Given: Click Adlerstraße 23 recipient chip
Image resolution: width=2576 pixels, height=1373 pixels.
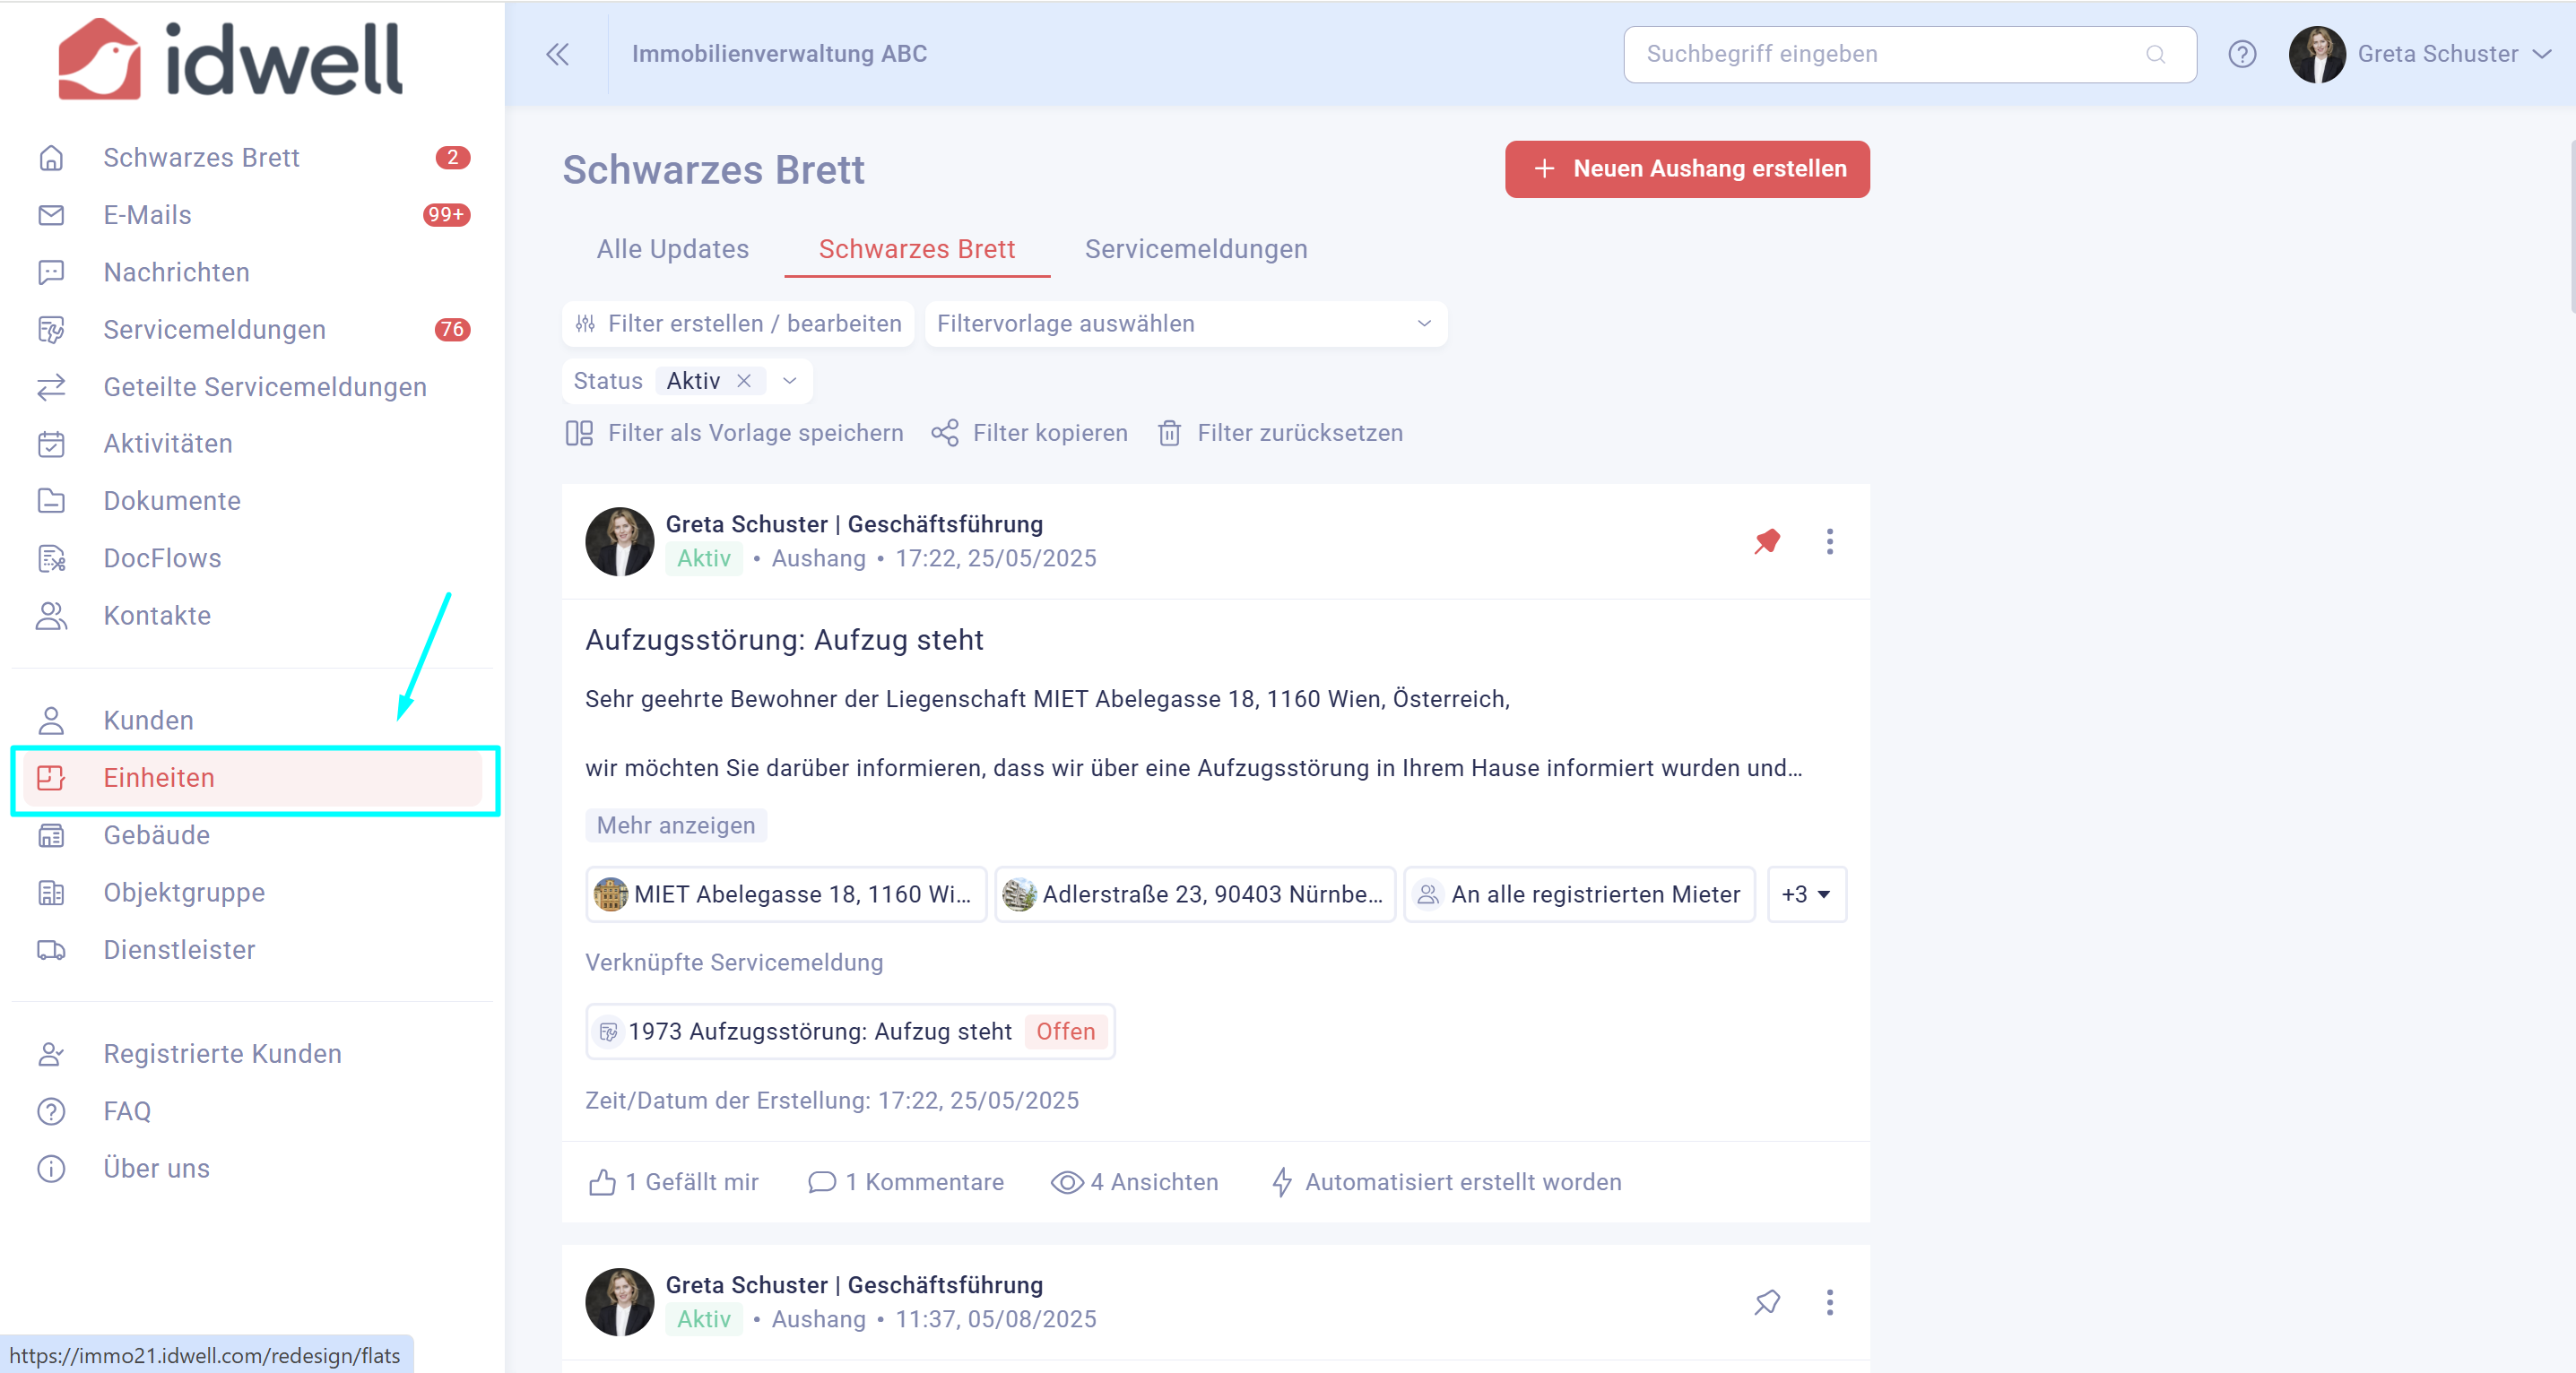Looking at the screenshot, I should (1195, 894).
